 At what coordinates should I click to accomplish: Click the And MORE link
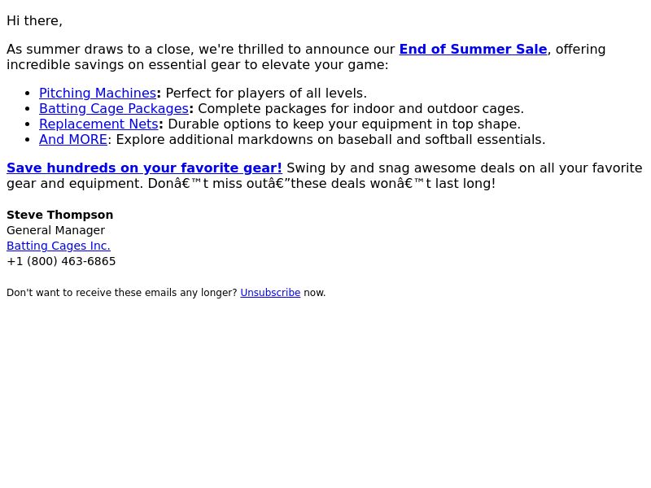(x=73, y=140)
